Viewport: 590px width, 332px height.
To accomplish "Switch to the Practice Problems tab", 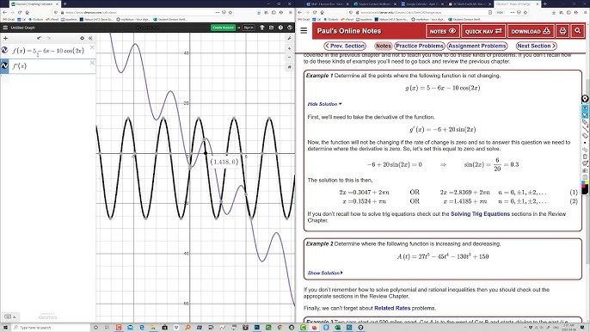I will pyautogui.click(x=420, y=46).
